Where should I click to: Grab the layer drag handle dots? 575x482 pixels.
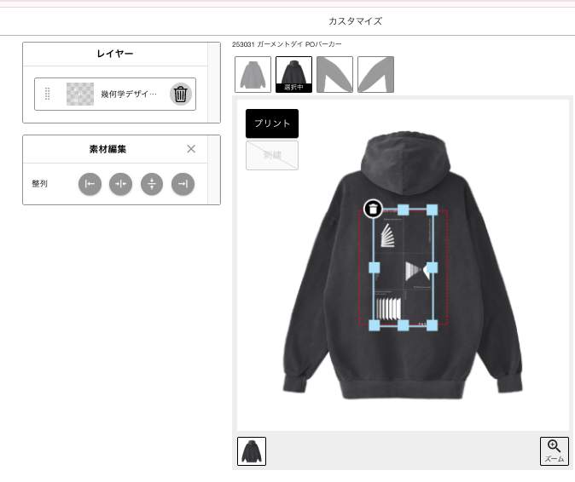pos(47,94)
